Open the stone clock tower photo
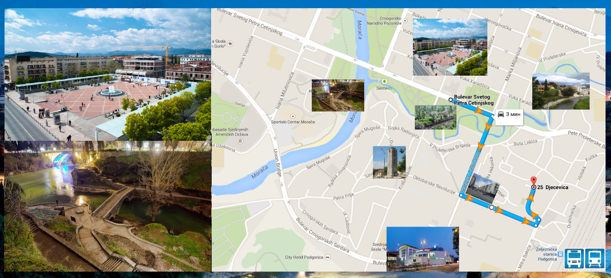611x278 pixels. click(x=389, y=162)
